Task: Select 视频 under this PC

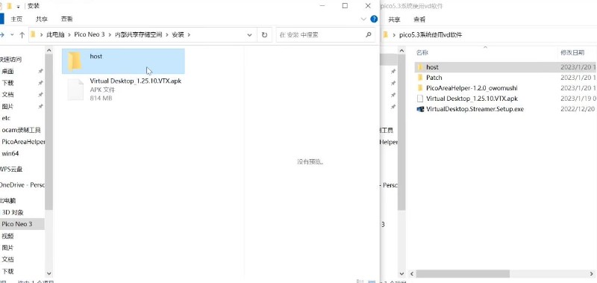Action: point(7,236)
